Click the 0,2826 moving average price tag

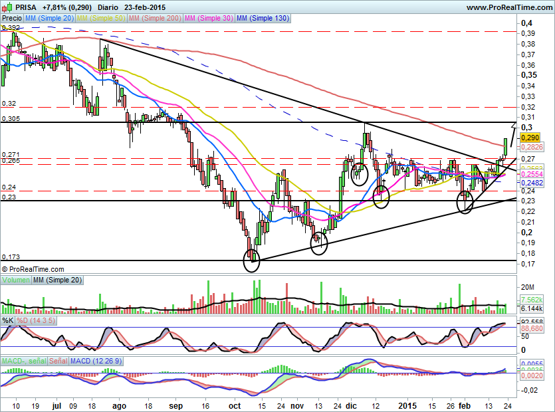[x=532, y=147]
